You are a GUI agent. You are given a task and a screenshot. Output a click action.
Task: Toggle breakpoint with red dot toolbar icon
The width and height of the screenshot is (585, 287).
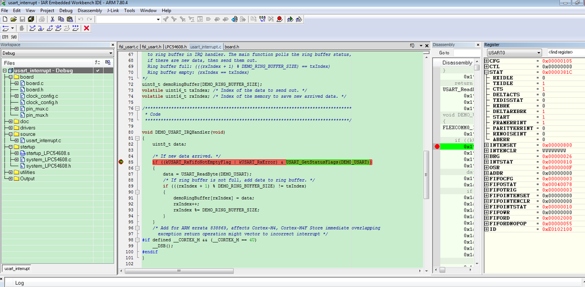pos(279,19)
